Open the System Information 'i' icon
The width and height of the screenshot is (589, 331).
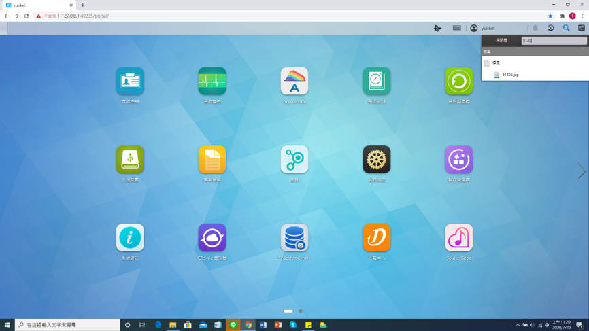130,238
